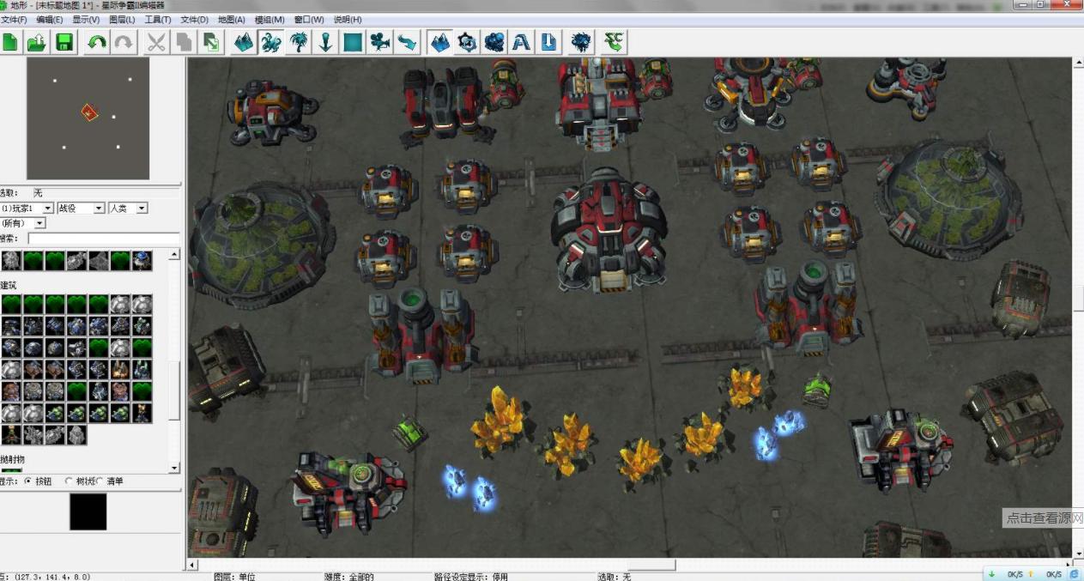
Task: Click the 图层: 单位 status bar entry
Action: (234, 577)
